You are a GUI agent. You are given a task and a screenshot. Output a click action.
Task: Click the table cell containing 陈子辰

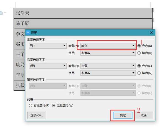[83, 23]
